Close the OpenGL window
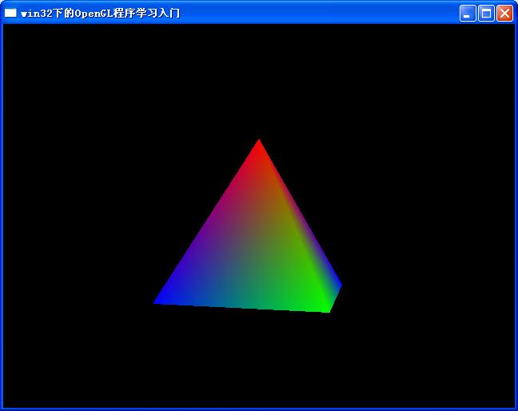518x411 pixels. [504, 14]
